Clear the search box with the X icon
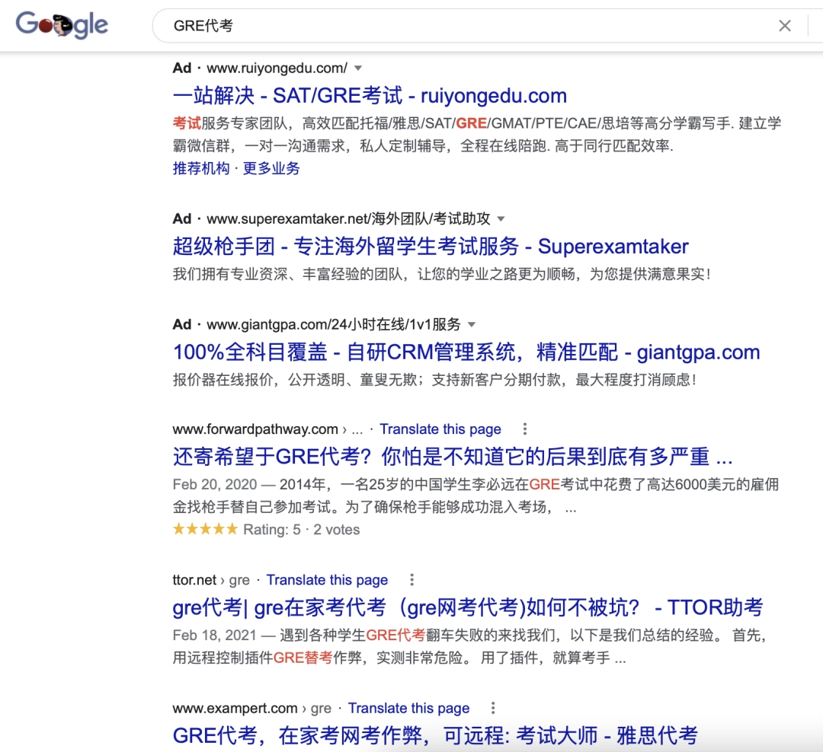 tap(785, 26)
